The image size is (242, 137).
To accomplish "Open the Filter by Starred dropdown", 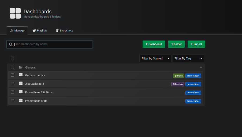I will pyautogui.click(x=155, y=58).
